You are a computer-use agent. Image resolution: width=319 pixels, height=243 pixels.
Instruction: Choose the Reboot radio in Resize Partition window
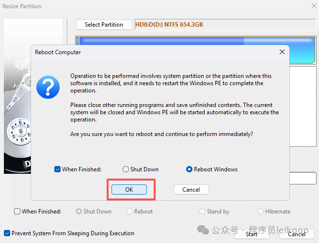coord(130,212)
